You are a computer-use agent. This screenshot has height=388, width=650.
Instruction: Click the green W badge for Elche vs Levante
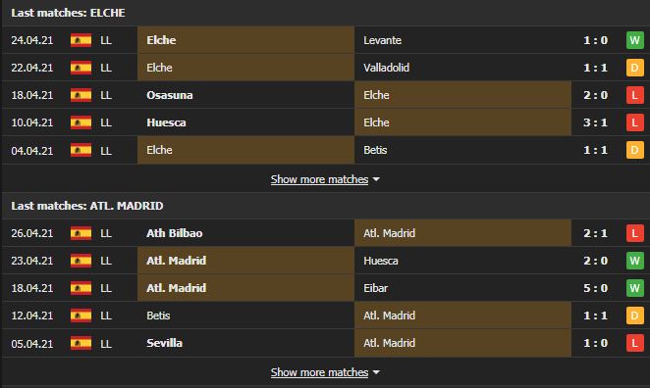click(634, 40)
